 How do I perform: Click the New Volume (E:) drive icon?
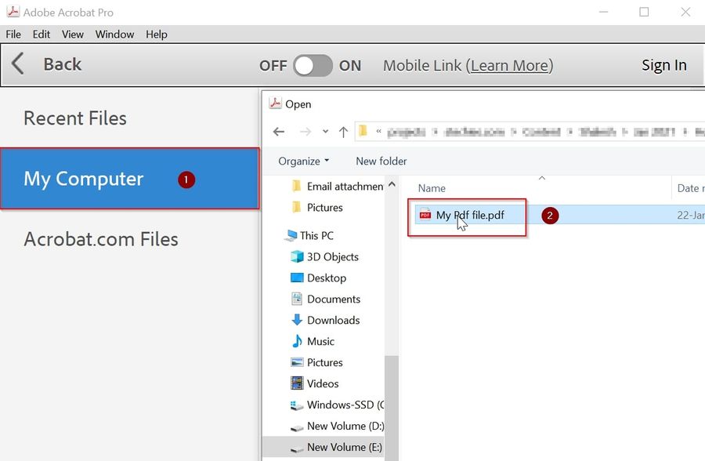[x=297, y=448]
